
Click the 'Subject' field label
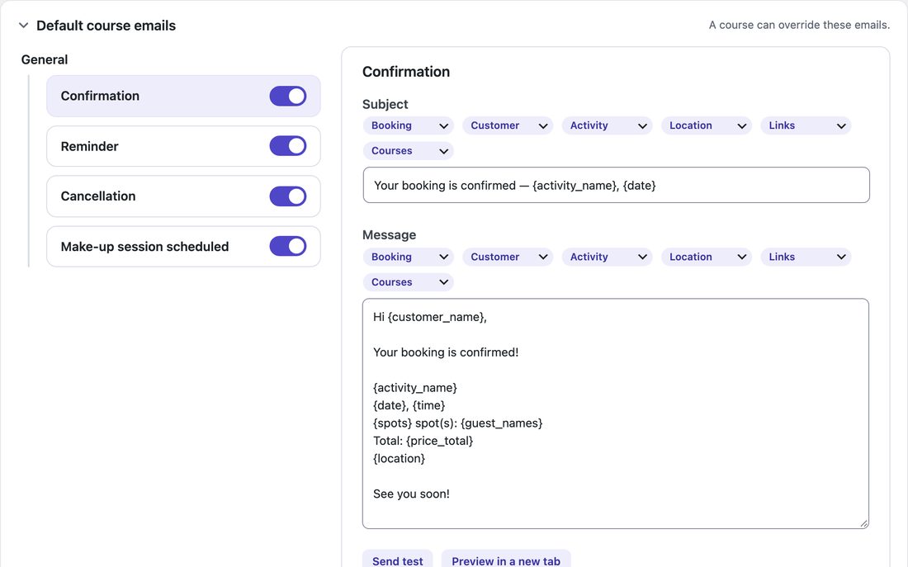(x=385, y=104)
